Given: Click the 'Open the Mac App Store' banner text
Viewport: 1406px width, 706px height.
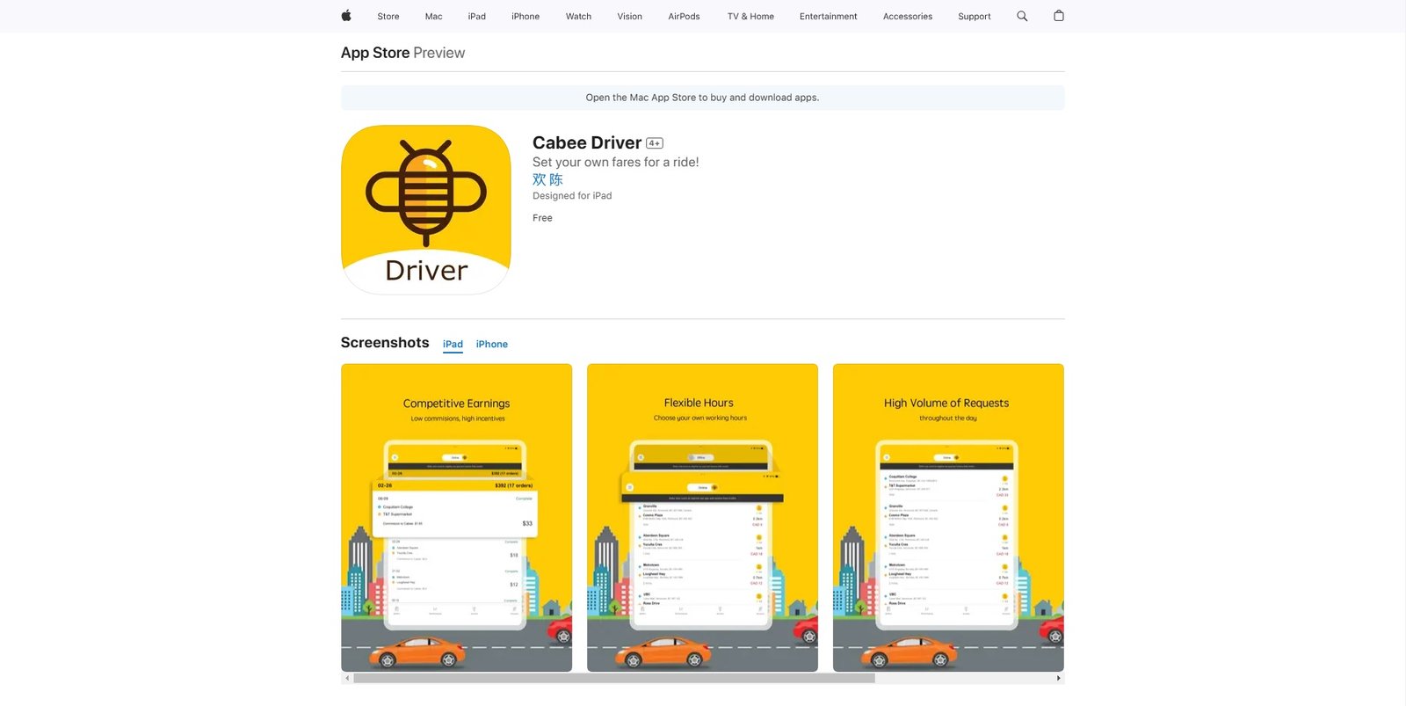Looking at the screenshot, I should pyautogui.click(x=702, y=98).
